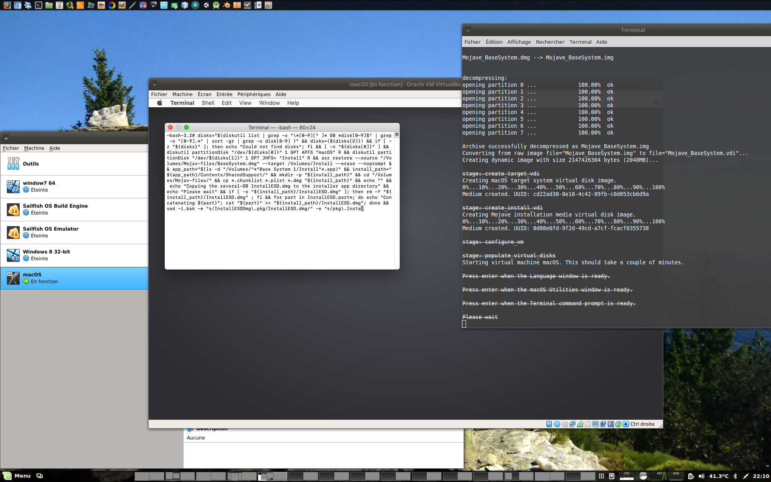771x482 pixels.
Task: Click Ctrl droite host key indicator
Action: pos(642,424)
